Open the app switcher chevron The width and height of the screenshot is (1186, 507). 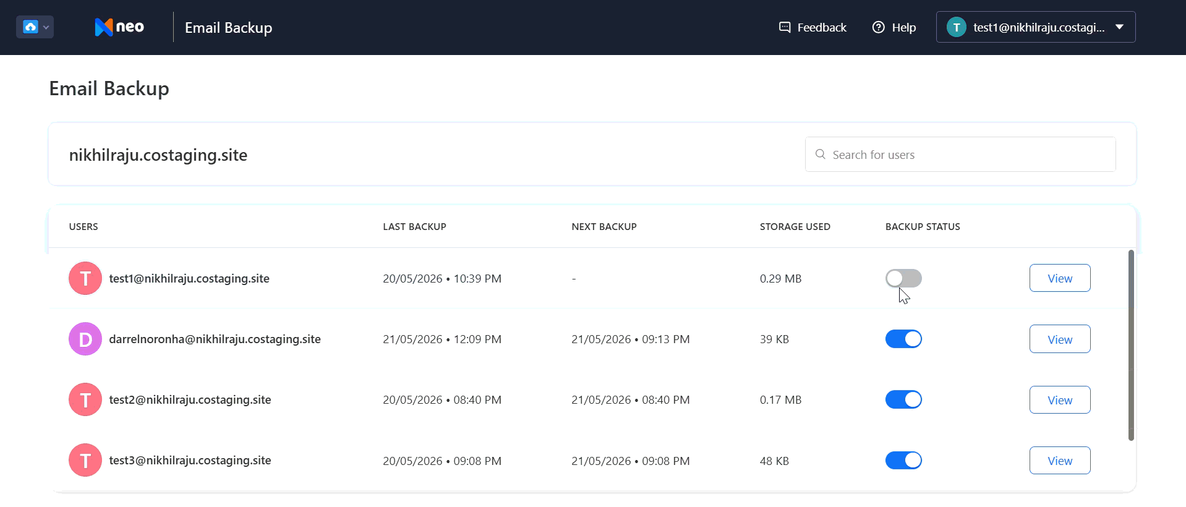point(46,27)
